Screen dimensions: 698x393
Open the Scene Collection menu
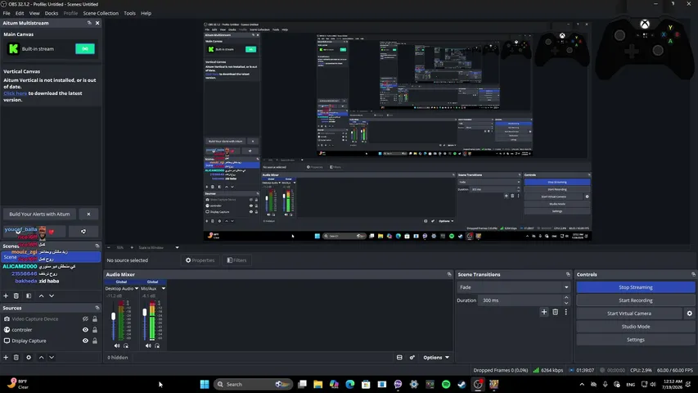tap(101, 13)
